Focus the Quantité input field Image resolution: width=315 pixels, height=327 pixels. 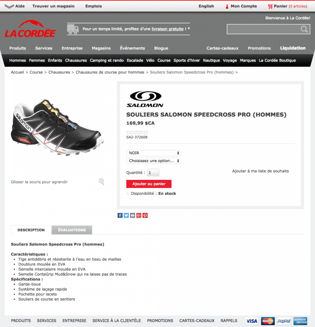point(153,173)
